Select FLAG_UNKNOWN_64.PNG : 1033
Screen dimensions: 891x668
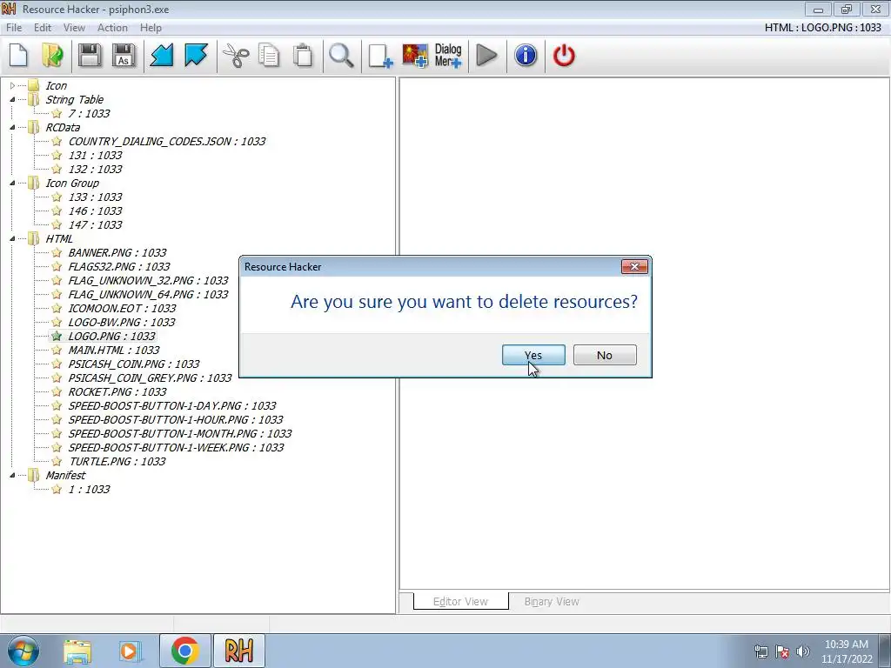pos(148,294)
